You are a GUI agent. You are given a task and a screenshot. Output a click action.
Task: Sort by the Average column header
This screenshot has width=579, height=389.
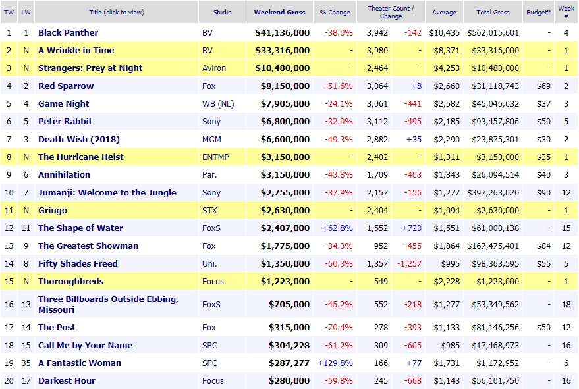point(444,13)
